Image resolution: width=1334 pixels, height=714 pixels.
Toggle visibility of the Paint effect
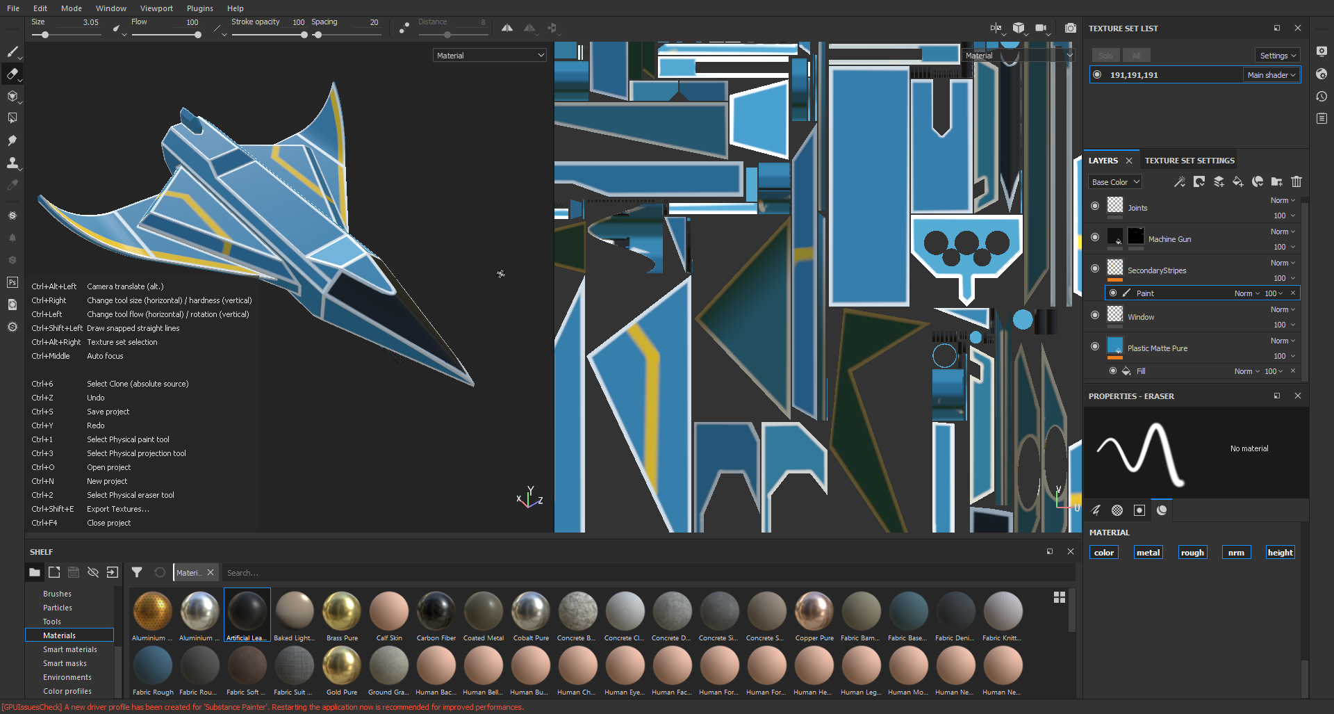pos(1113,293)
